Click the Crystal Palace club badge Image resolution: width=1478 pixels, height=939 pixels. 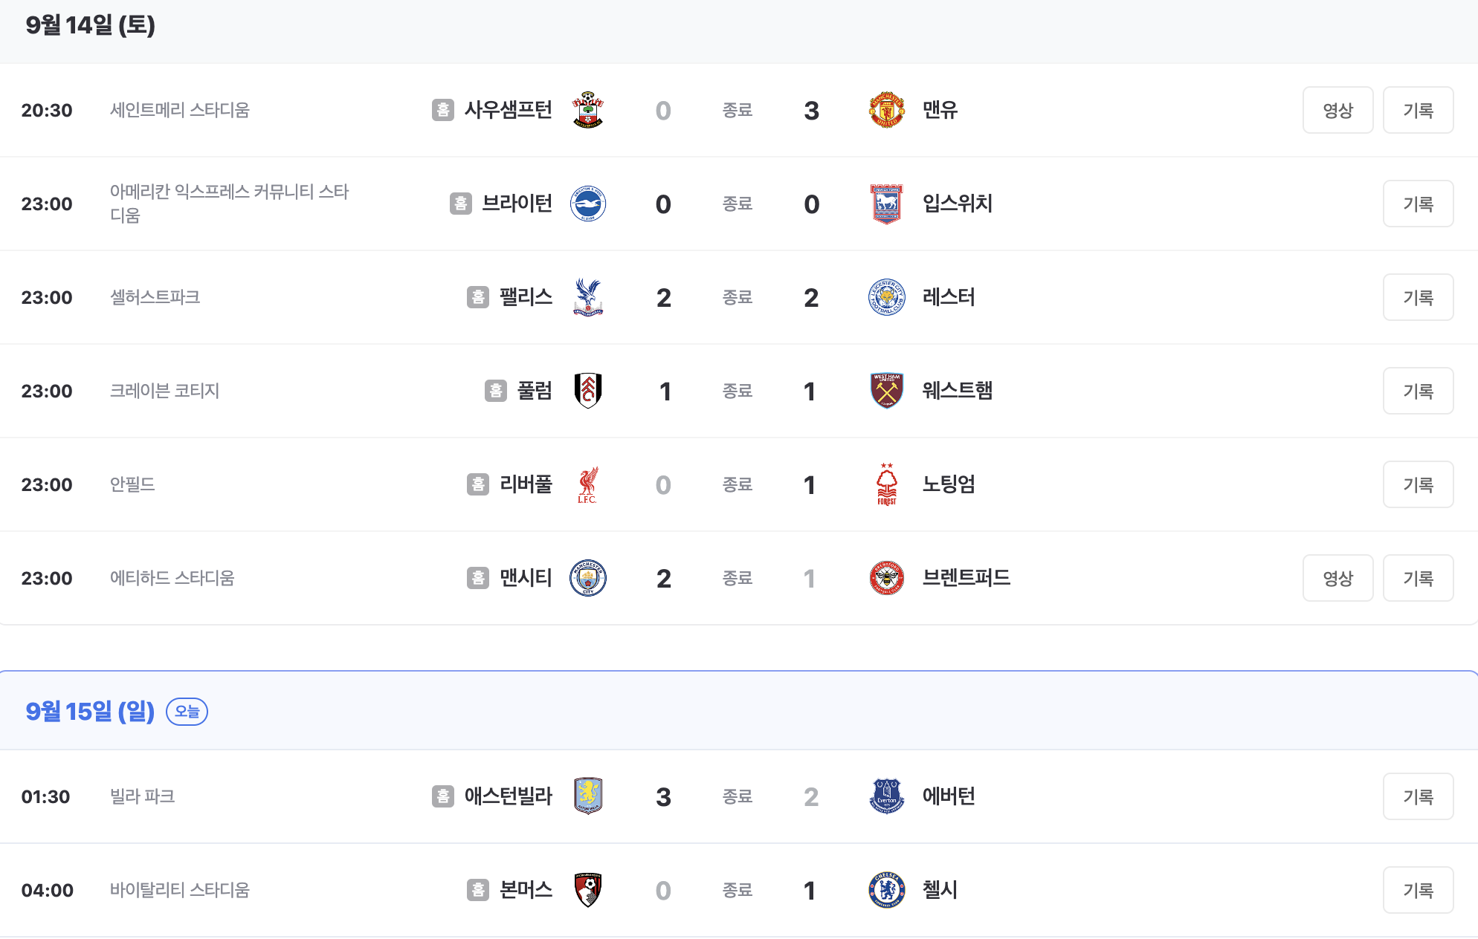pos(588,297)
